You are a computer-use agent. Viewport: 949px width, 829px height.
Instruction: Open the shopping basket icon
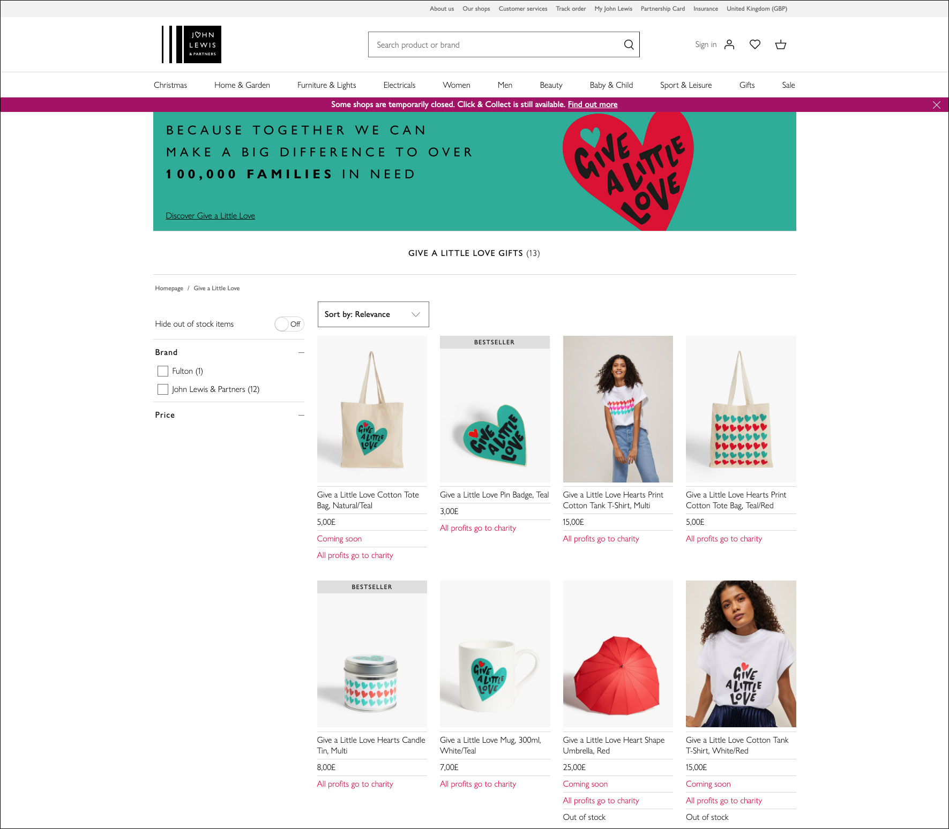click(x=781, y=44)
